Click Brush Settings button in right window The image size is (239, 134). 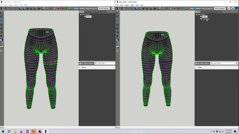coord(220,9)
